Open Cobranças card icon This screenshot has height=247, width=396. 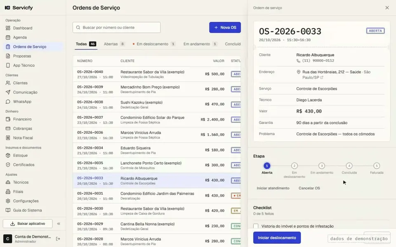[x=8, y=128]
